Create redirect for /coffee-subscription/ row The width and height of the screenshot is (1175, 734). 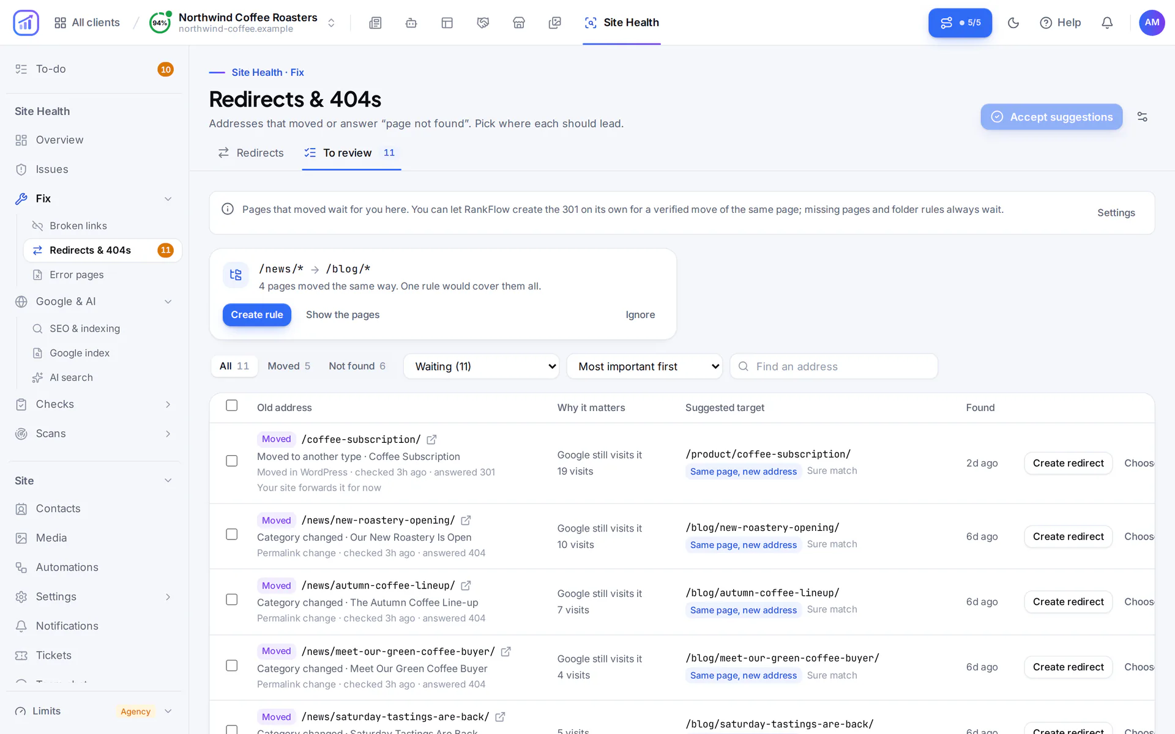(1068, 463)
